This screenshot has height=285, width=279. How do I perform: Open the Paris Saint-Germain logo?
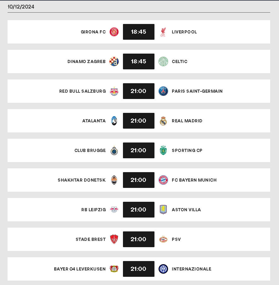tap(163, 91)
